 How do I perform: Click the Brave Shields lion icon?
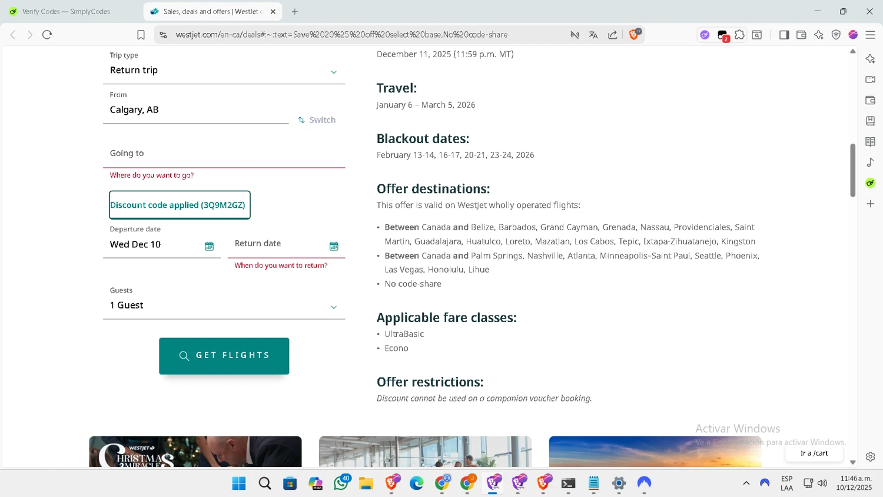coord(634,35)
